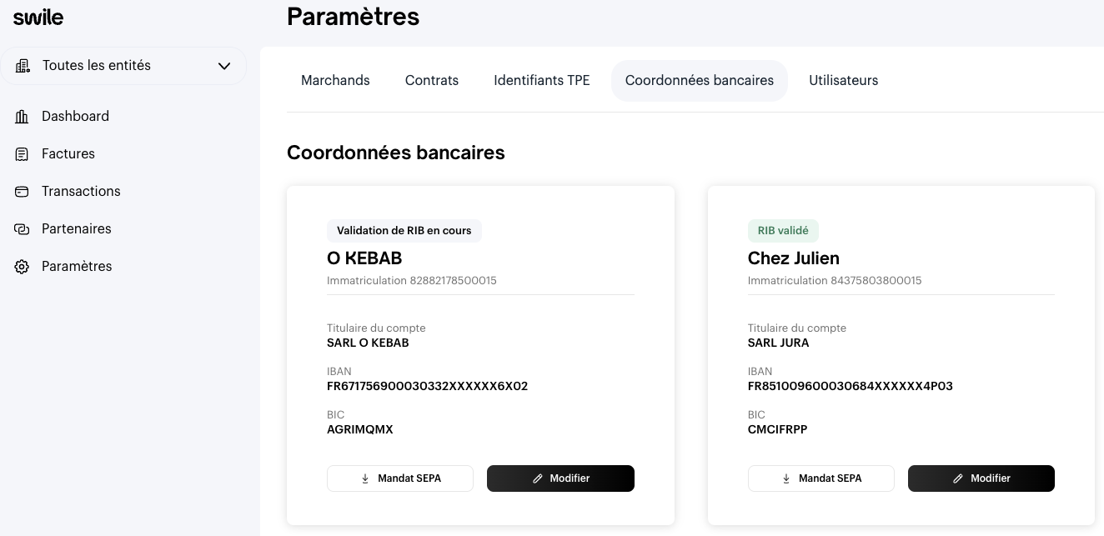Click the Validation de RIB en cours badge

point(404,231)
